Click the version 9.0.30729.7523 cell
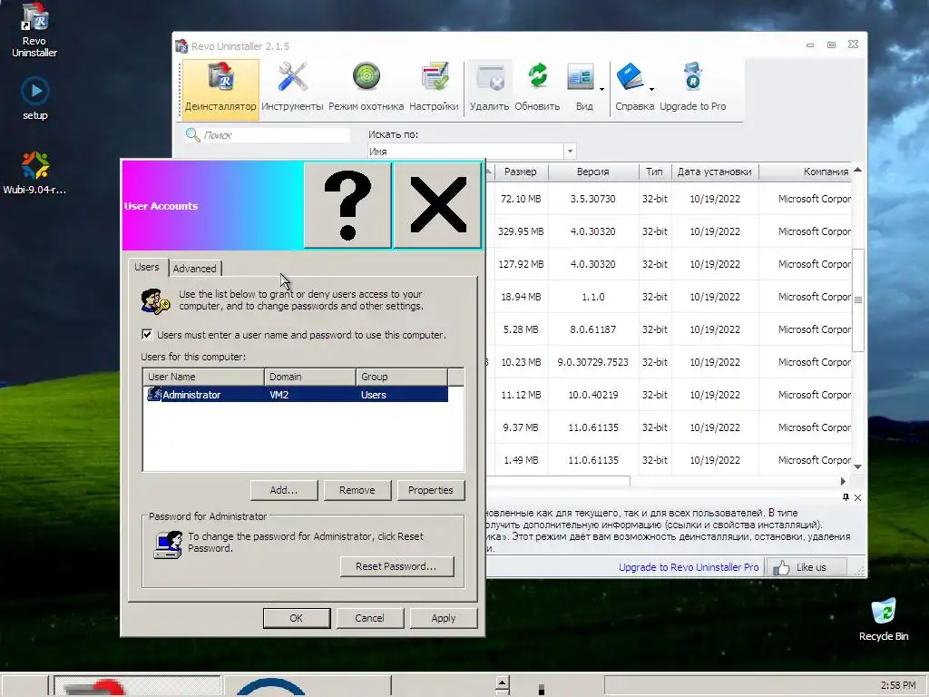Image resolution: width=929 pixels, height=697 pixels. (x=593, y=362)
